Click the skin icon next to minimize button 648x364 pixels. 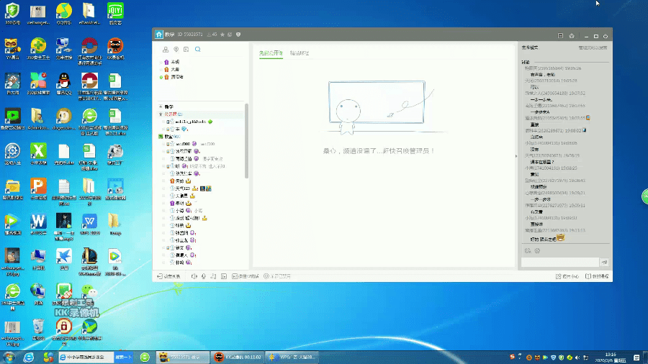[572, 36]
